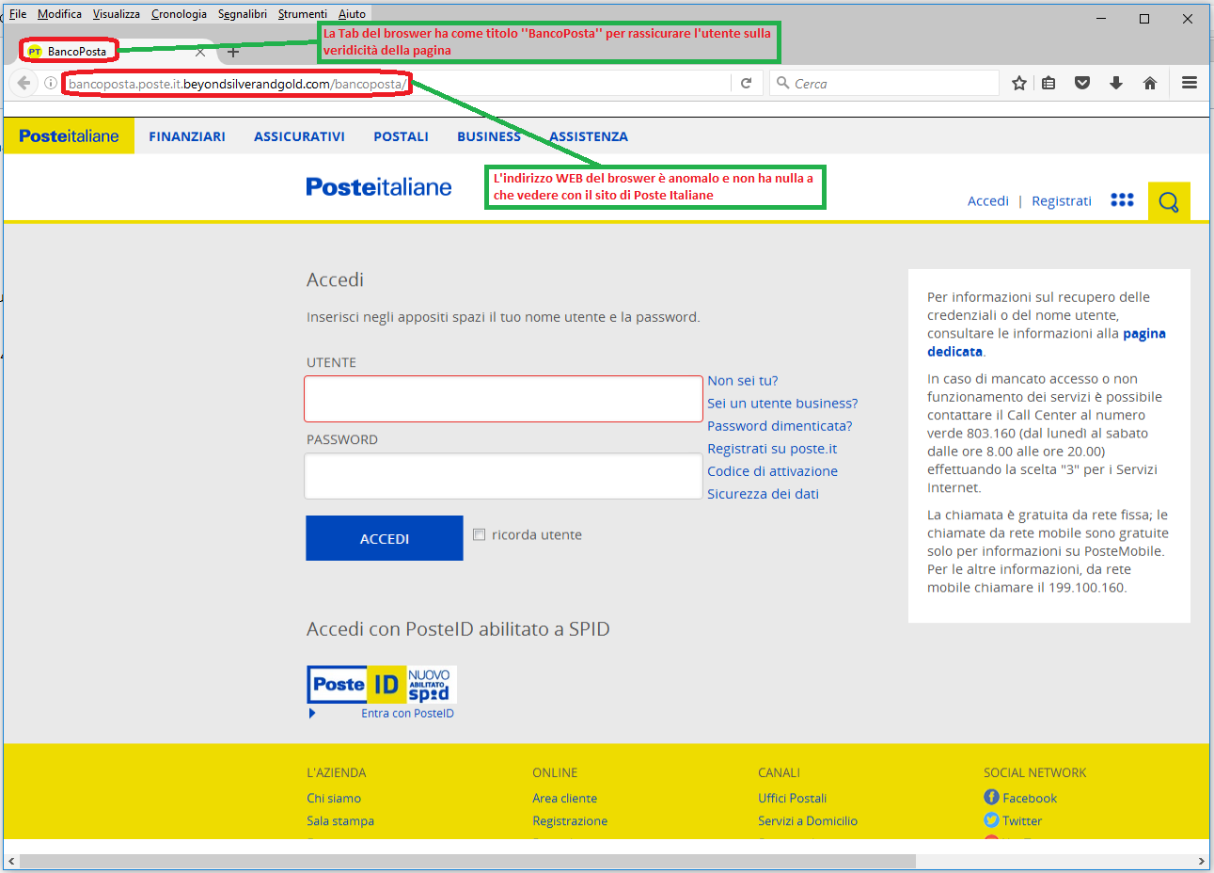This screenshot has width=1214, height=873.
Task: Open the Aiuto menu
Action: [352, 13]
